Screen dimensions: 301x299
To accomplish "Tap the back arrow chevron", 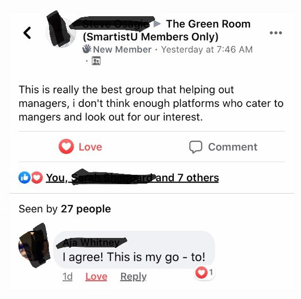I will pyautogui.click(x=27, y=33).
